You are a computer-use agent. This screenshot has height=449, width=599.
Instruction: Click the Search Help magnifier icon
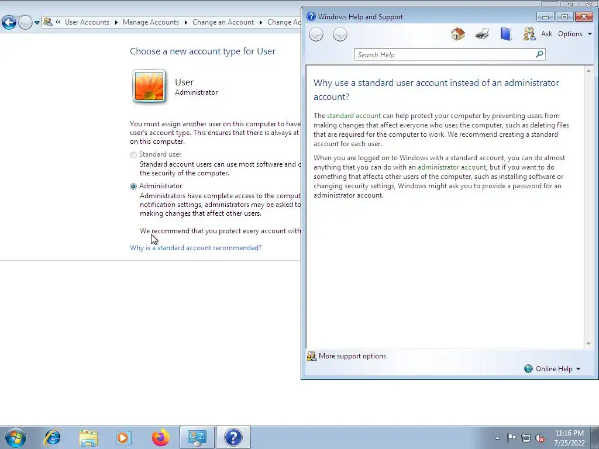click(539, 54)
